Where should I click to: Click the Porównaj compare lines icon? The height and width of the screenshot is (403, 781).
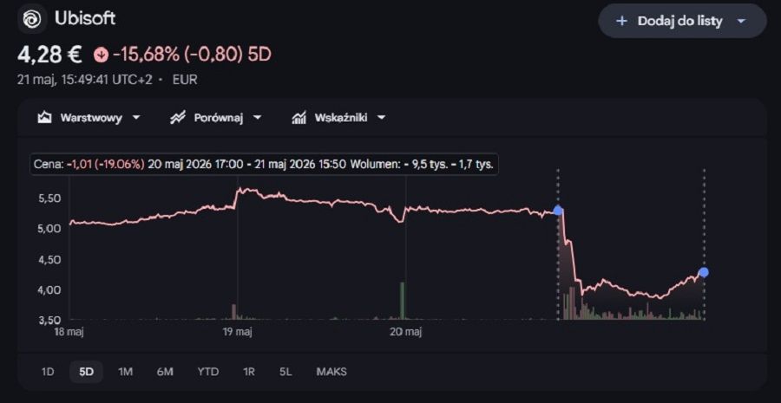pos(178,118)
